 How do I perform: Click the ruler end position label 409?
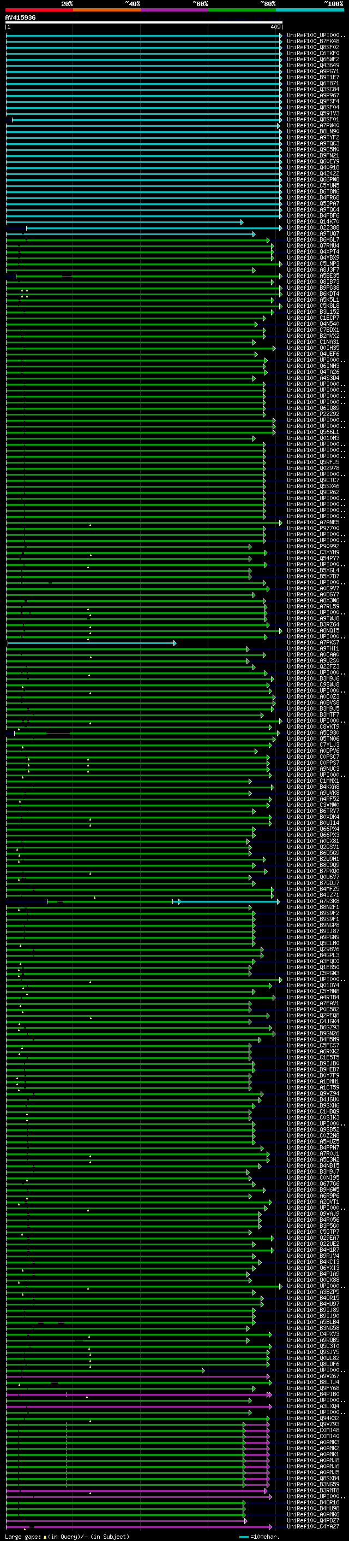click(275, 27)
